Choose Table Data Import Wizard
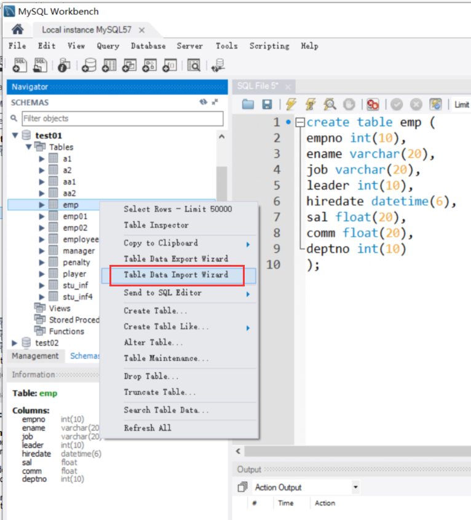This screenshot has height=520, width=471. (178, 275)
